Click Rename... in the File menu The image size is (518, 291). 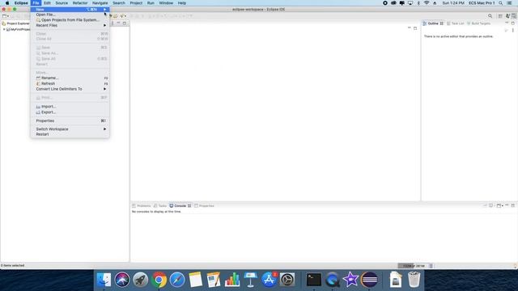point(70,78)
